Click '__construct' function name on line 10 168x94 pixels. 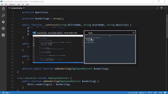pos(50,25)
